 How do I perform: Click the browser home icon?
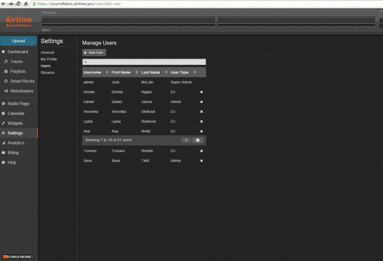coord(26,4)
